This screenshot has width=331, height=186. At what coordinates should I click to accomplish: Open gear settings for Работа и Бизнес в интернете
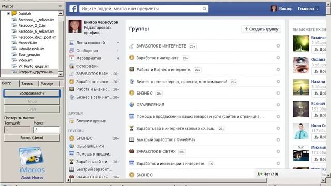point(278,69)
